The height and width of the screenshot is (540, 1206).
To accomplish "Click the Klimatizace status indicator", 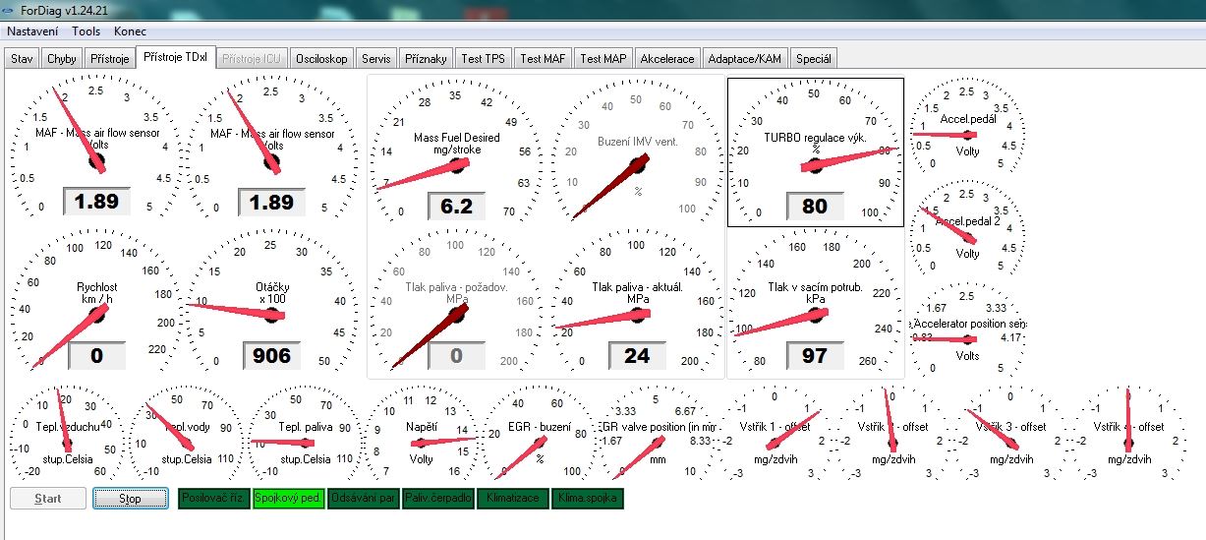I will pos(512,499).
